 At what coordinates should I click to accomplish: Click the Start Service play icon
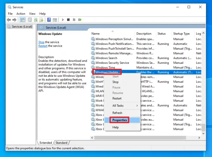63,20
